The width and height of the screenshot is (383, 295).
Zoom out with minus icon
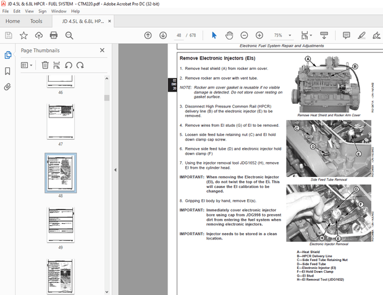[x=244, y=35]
